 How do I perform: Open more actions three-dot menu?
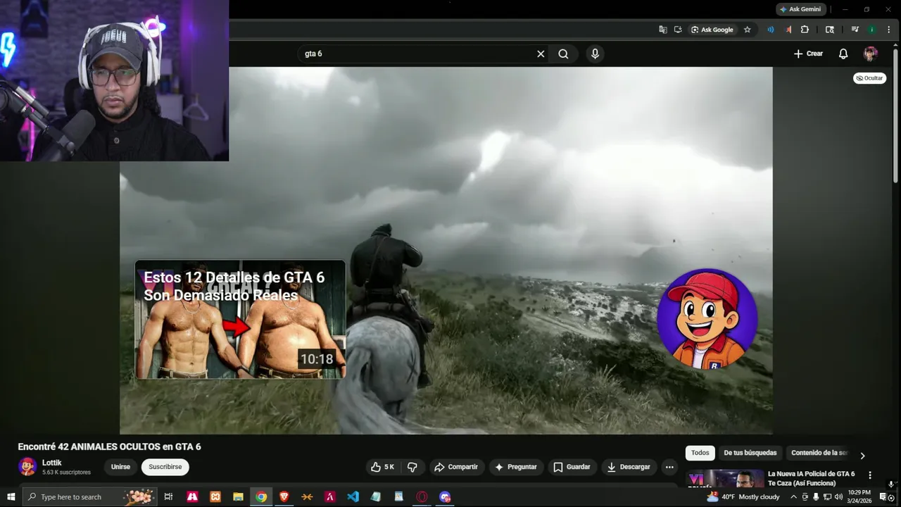coord(669,467)
